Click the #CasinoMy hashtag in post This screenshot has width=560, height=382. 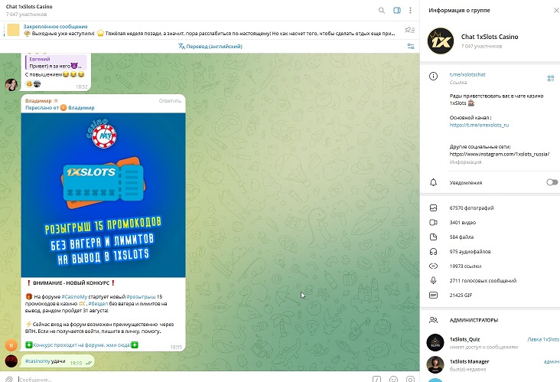(x=74, y=296)
